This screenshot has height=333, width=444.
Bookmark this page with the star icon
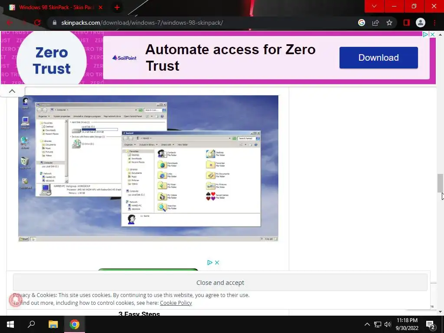(x=389, y=23)
